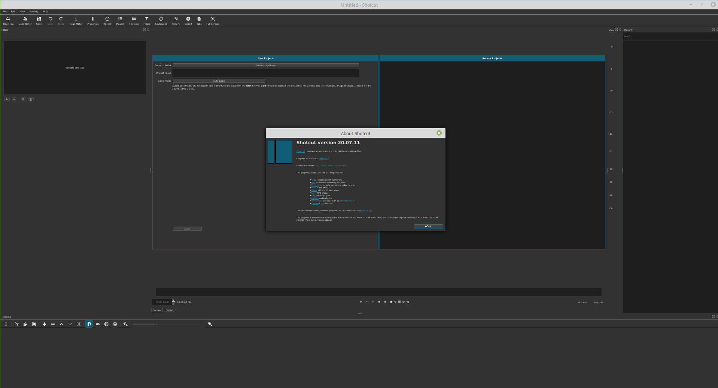Enter Full Screen mode
Viewport: 718px width, 388px height.
tap(212, 20)
